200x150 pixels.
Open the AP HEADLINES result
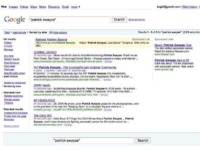[44, 100]
